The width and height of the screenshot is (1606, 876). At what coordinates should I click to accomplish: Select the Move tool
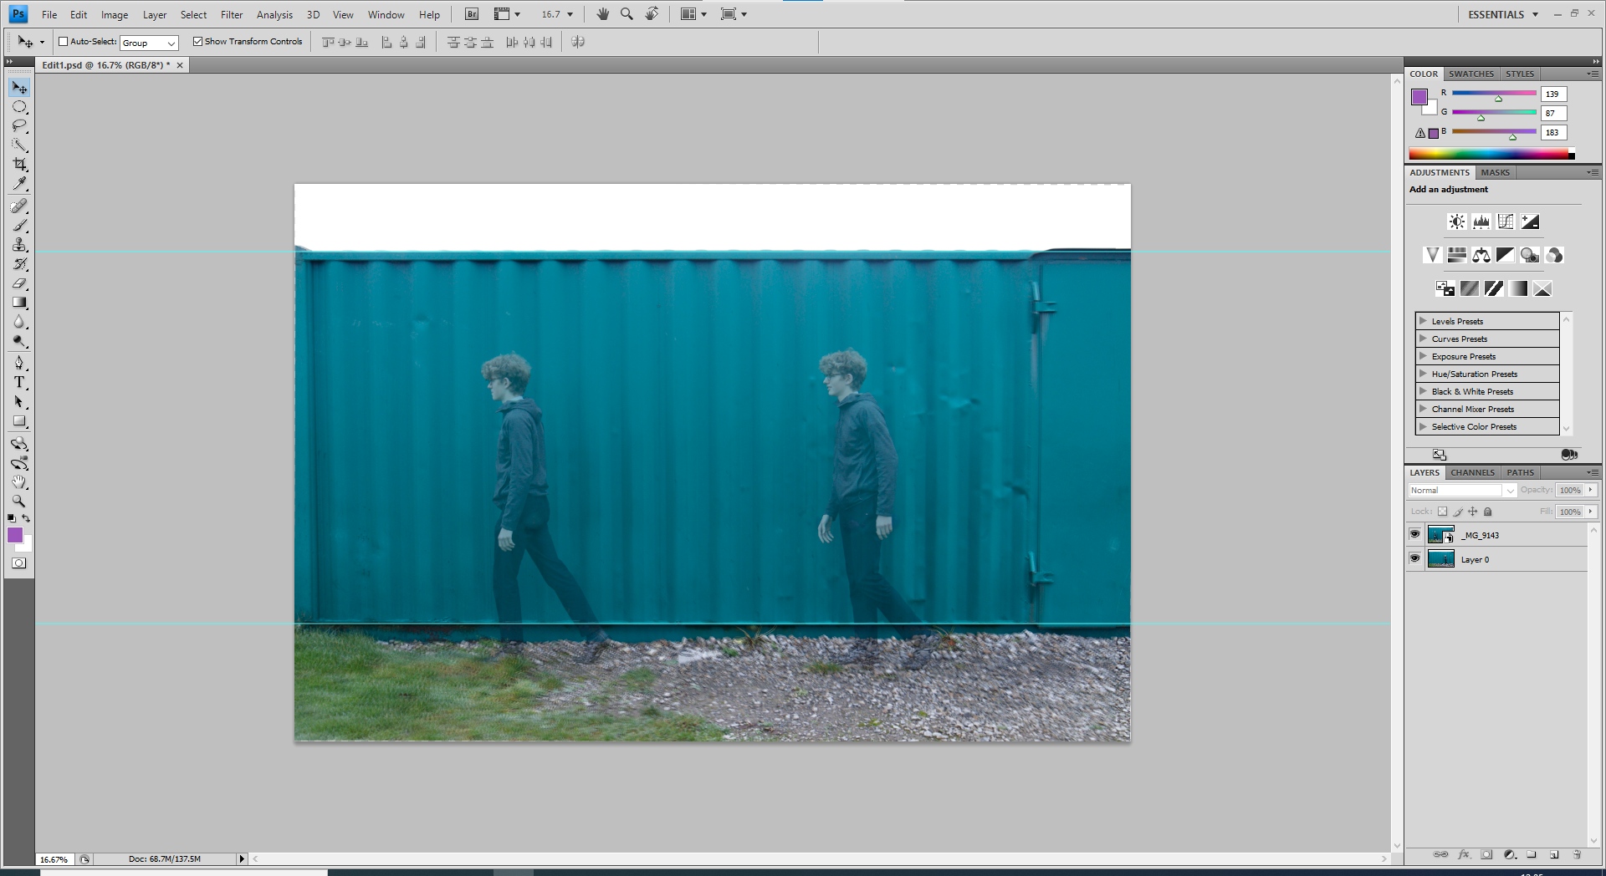click(19, 87)
